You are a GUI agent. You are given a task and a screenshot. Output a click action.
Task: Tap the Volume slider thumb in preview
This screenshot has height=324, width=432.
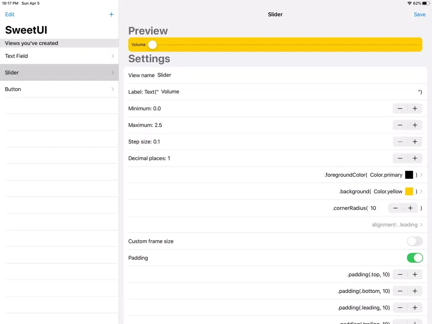[x=152, y=44]
